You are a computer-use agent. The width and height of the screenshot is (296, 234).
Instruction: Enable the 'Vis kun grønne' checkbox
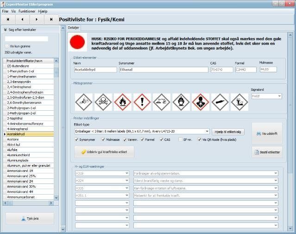click(x=6, y=46)
